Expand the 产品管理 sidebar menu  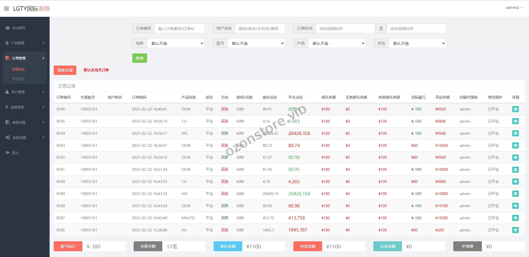(x=25, y=43)
